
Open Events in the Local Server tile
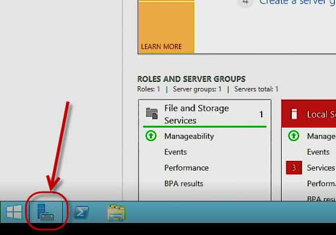coord(318,152)
